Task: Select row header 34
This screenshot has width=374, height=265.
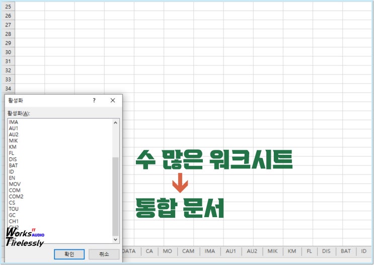Action: click(8, 89)
